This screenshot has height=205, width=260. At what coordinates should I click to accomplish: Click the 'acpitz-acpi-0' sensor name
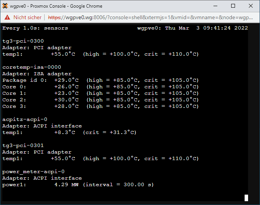click(25, 119)
